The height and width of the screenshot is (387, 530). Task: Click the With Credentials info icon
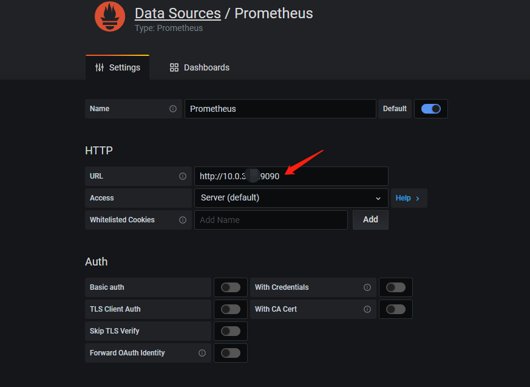coord(367,287)
